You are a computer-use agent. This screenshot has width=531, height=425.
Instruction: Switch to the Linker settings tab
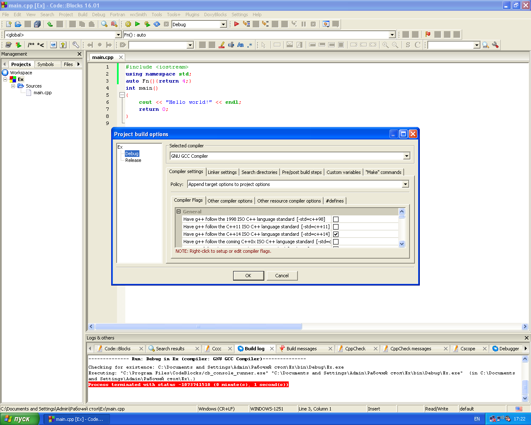[222, 172]
